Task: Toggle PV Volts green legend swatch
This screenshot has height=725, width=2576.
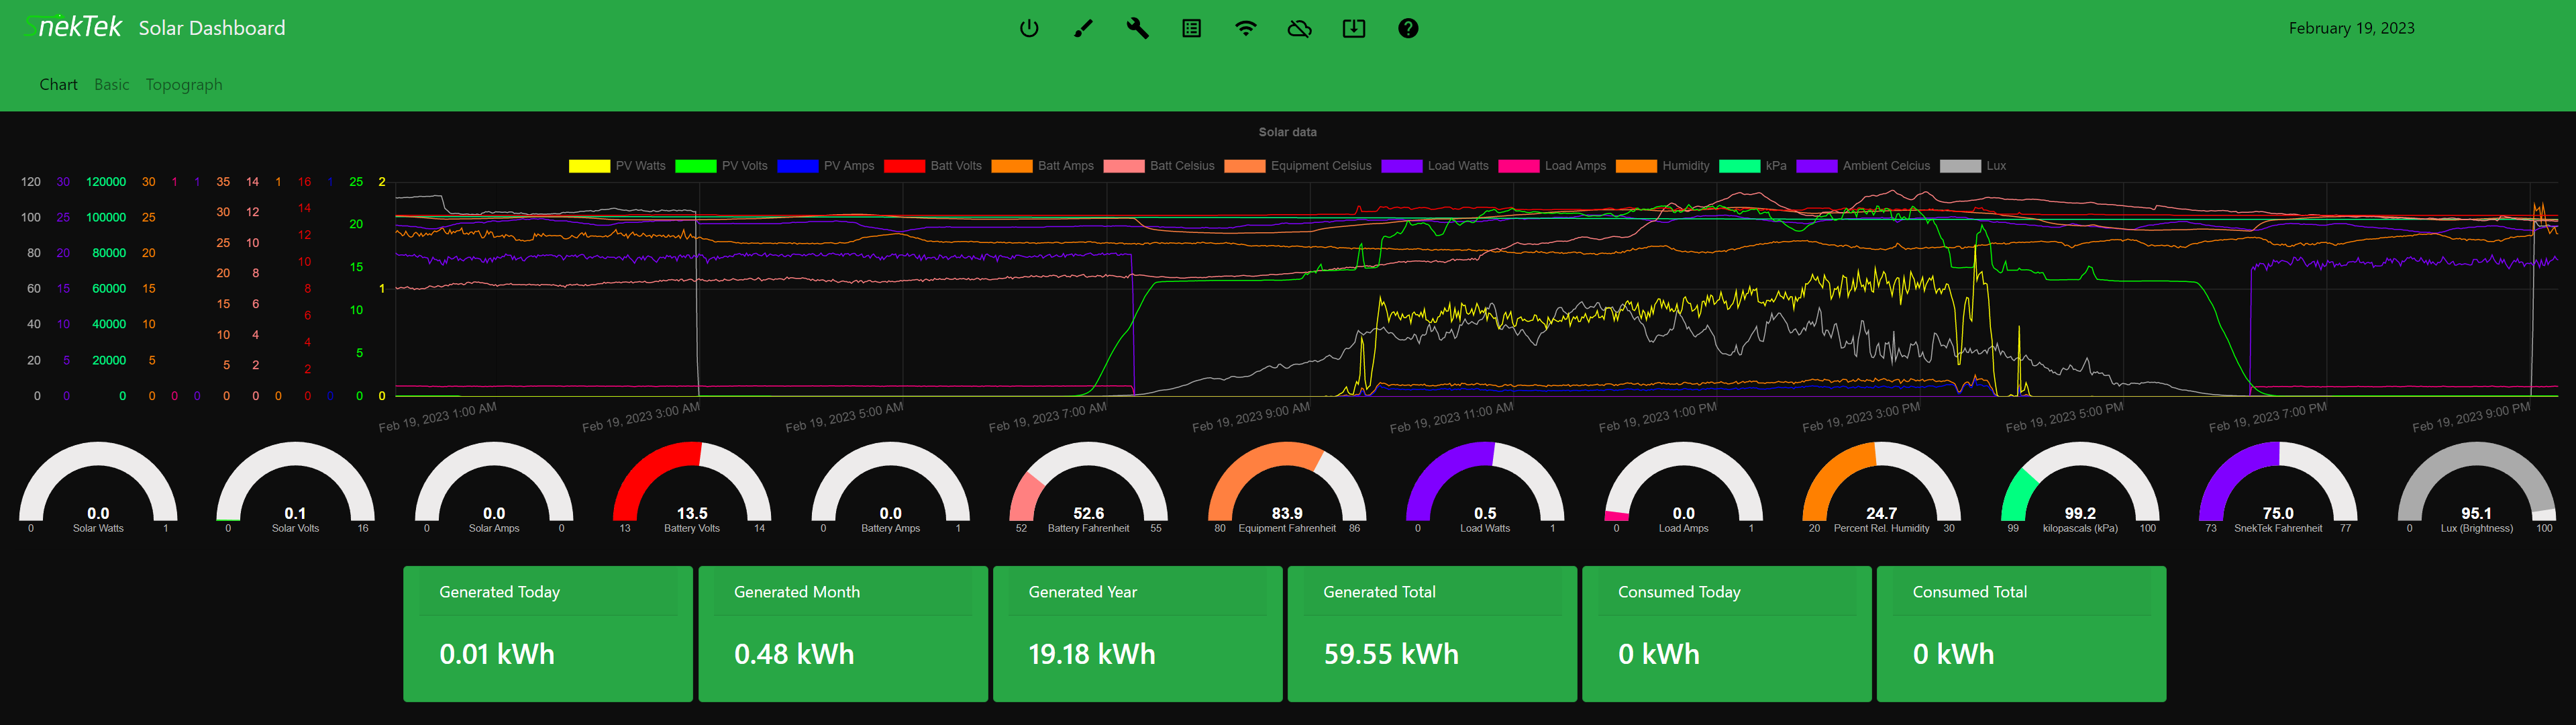Action: coord(696,166)
